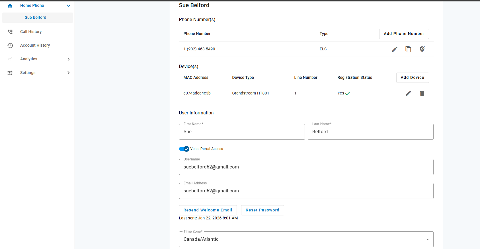The image size is (480, 249).
Task: Click Resend Welcome Email button
Action: [x=208, y=210]
